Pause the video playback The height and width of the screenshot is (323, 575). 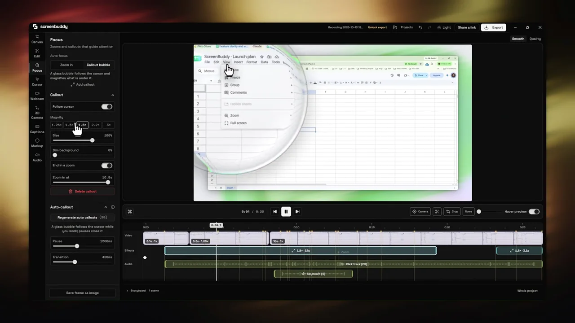click(x=286, y=212)
